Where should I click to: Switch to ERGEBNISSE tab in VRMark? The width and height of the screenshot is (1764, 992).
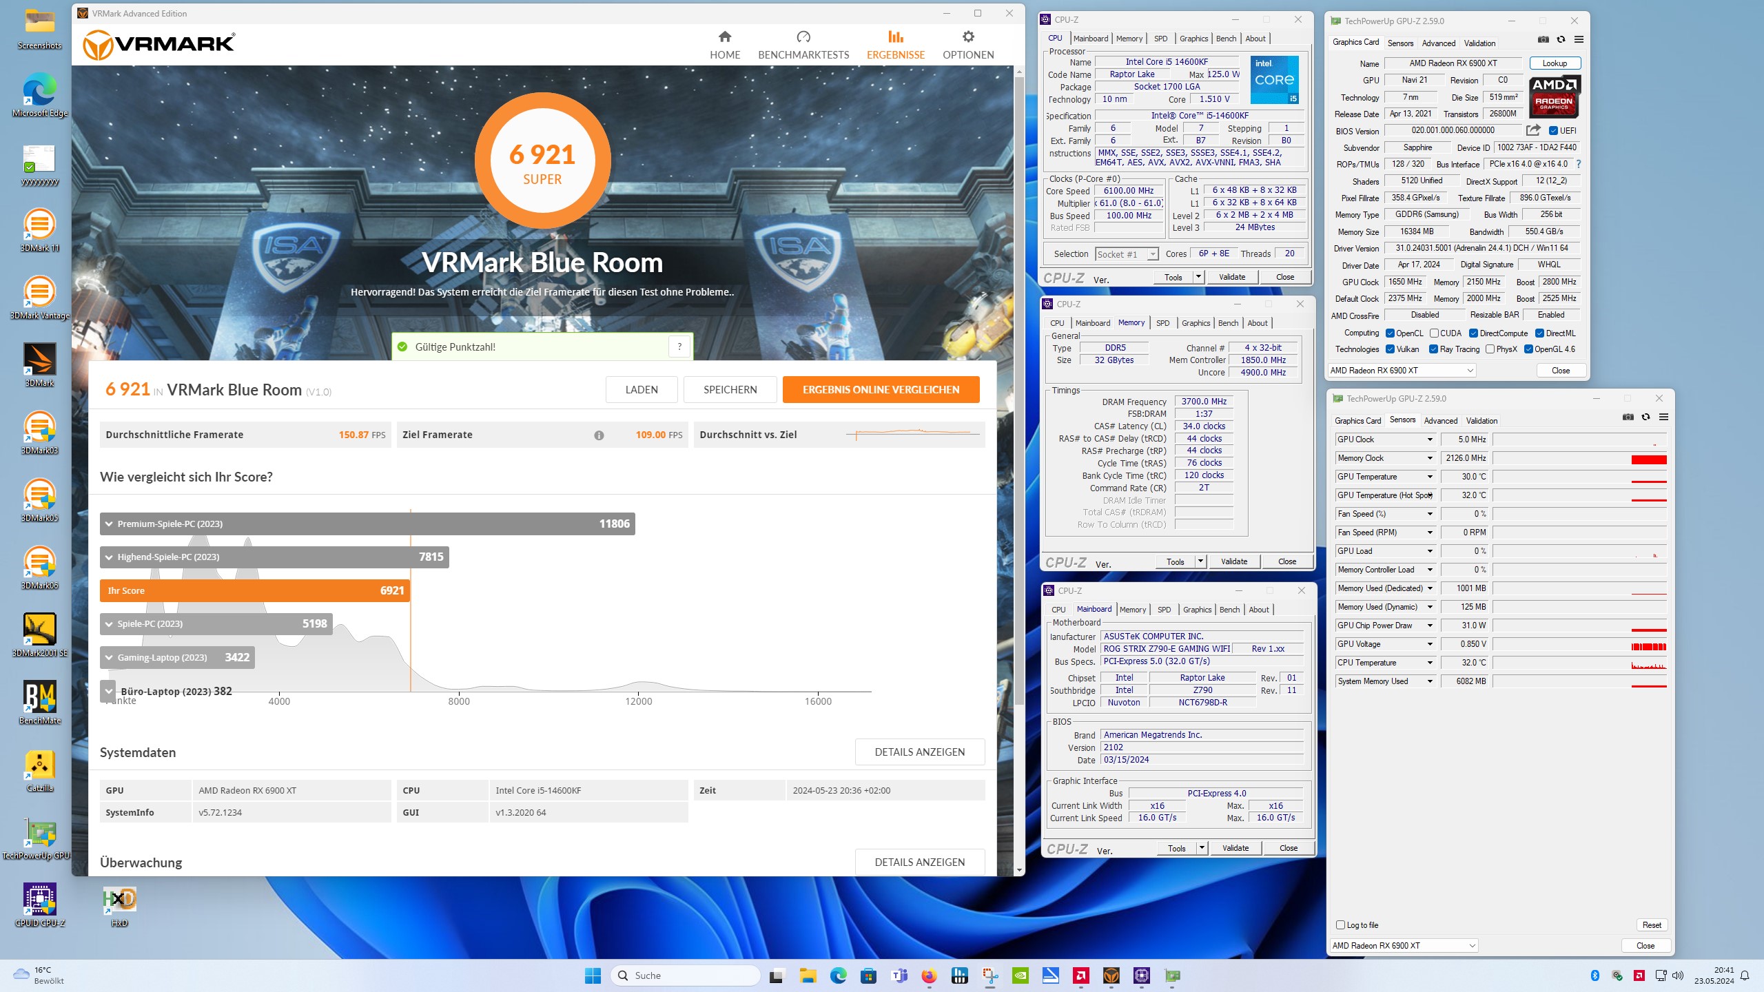pyautogui.click(x=895, y=45)
